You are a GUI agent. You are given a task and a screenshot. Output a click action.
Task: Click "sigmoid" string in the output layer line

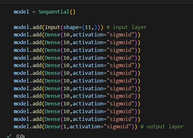pos(117,127)
